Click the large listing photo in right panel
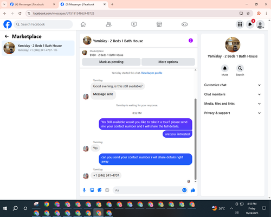The width and height of the screenshot is (271, 217). coord(233,44)
